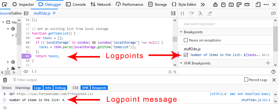Add an XHR breakpoint with plus
Viewport: 278px width, 112px height.
[268, 63]
